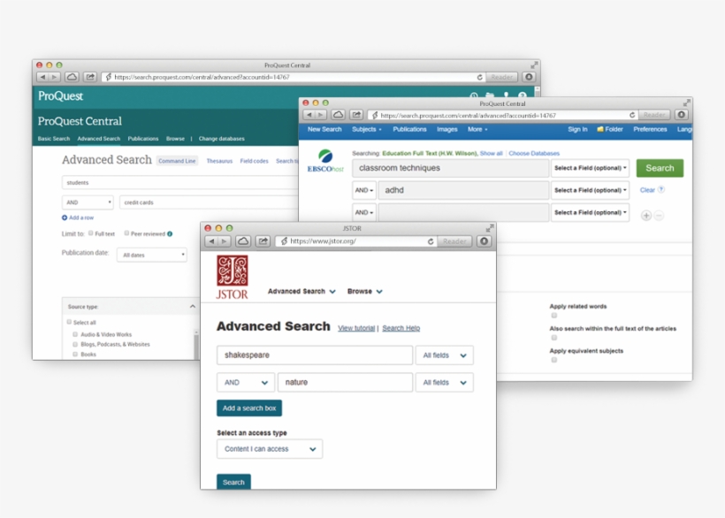Check the Audio & Video Works source type

tap(76, 334)
